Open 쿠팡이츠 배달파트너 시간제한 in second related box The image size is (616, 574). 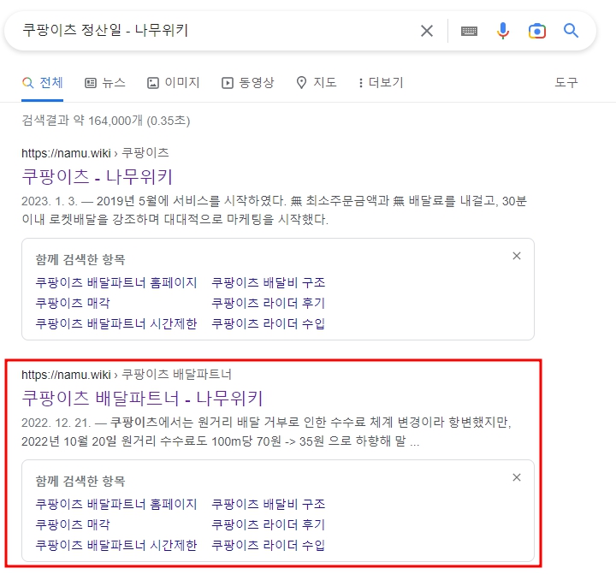pos(115,545)
